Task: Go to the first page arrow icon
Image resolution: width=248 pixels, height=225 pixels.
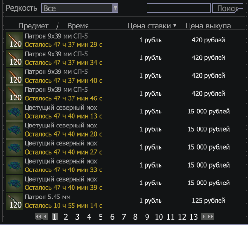Action: click(x=38, y=216)
